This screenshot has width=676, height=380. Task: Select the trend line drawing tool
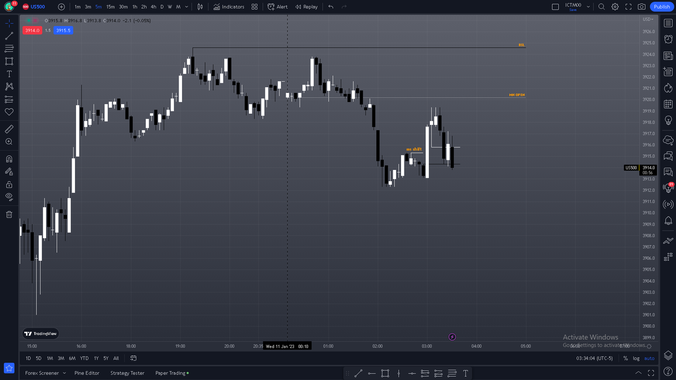pos(9,36)
